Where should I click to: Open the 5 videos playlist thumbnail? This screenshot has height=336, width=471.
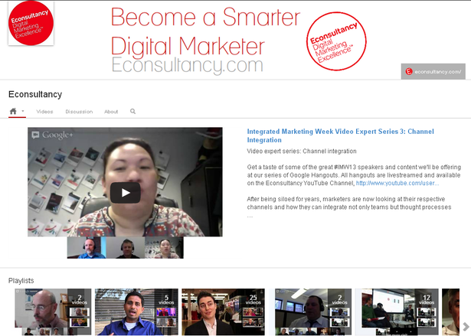[x=136, y=312]
